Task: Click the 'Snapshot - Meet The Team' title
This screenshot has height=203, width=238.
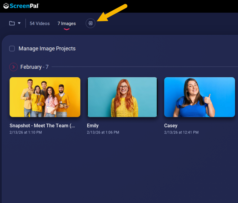Action: [x=42, y=125]
